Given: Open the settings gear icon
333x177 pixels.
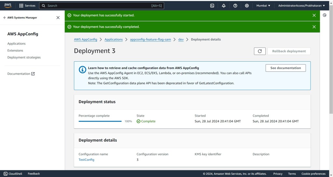Looking at the screenshot, I should point(247,6).
